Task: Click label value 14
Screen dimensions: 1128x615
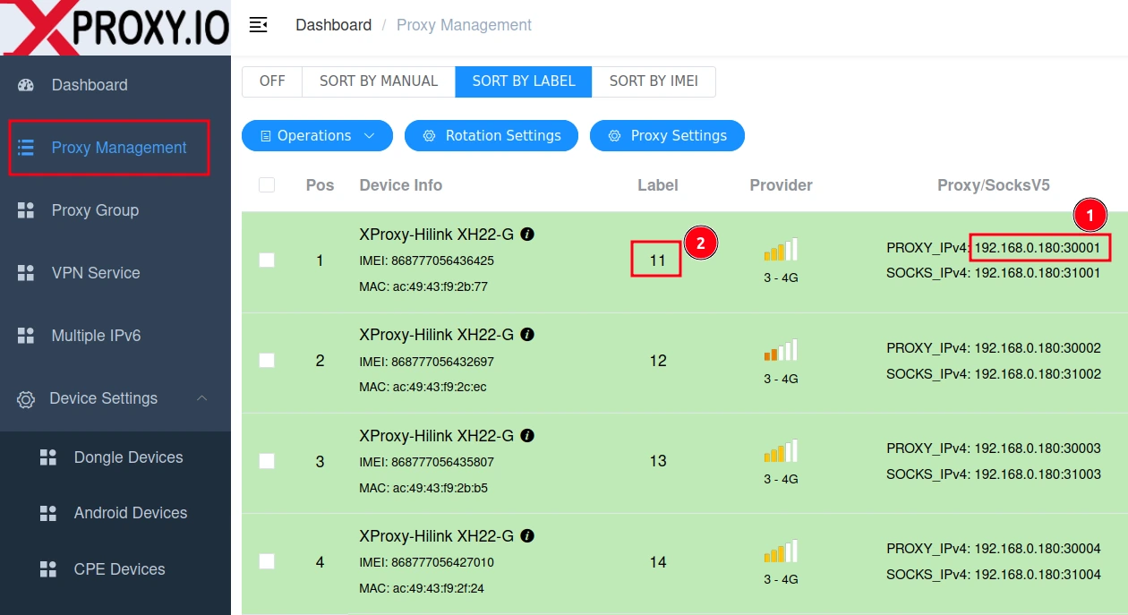Action: point(658,562)
